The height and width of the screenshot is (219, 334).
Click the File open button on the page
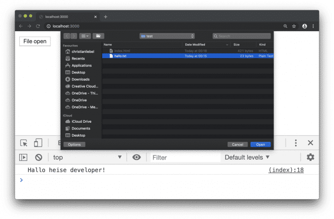pos(35,41)
